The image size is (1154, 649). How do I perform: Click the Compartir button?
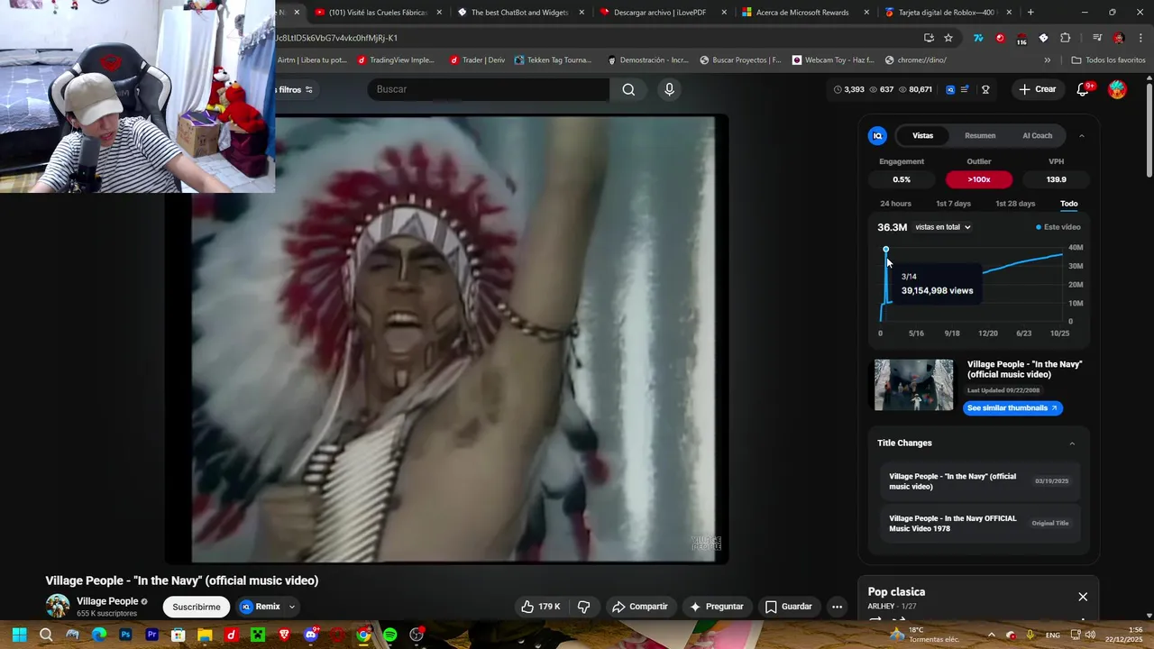(640, 607)
